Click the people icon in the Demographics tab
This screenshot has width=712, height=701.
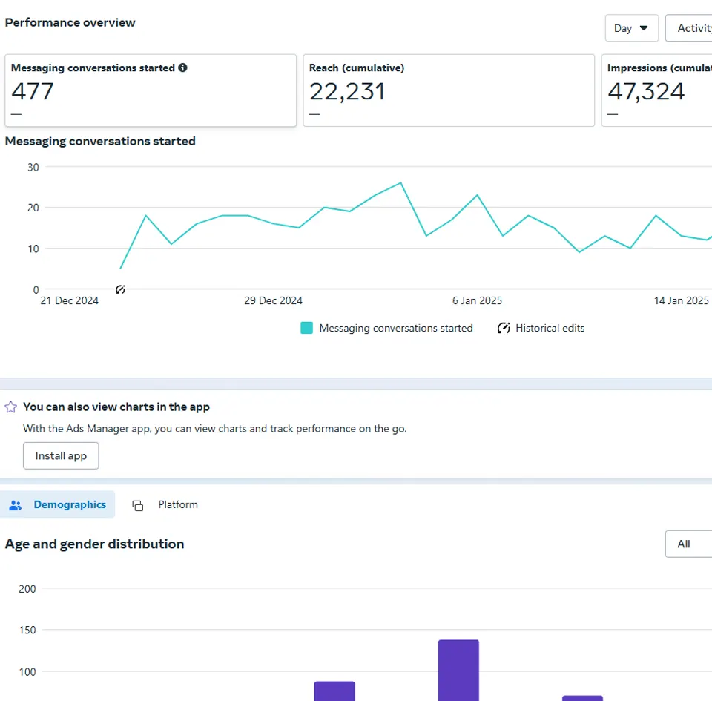click(16, 505)
